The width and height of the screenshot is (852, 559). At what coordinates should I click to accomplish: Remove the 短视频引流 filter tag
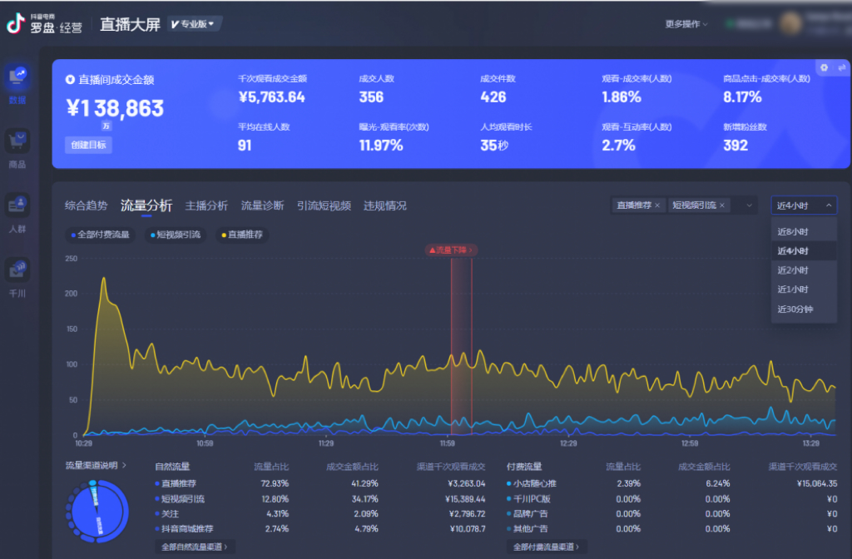(722, 205)
